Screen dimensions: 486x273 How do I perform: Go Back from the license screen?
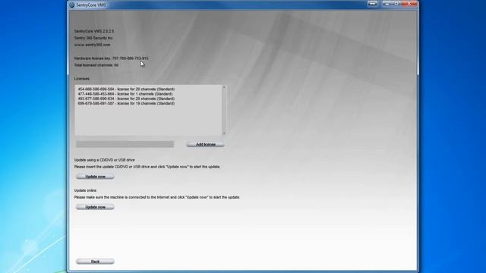click(x=95, y=262)
